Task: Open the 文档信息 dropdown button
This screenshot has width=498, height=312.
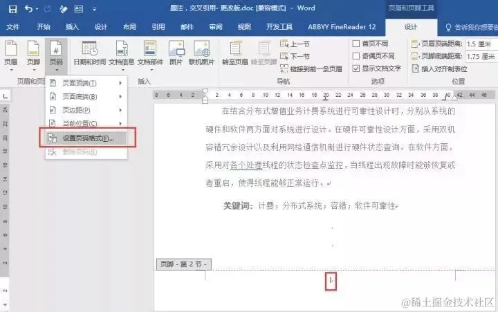Action: [122, 55]
